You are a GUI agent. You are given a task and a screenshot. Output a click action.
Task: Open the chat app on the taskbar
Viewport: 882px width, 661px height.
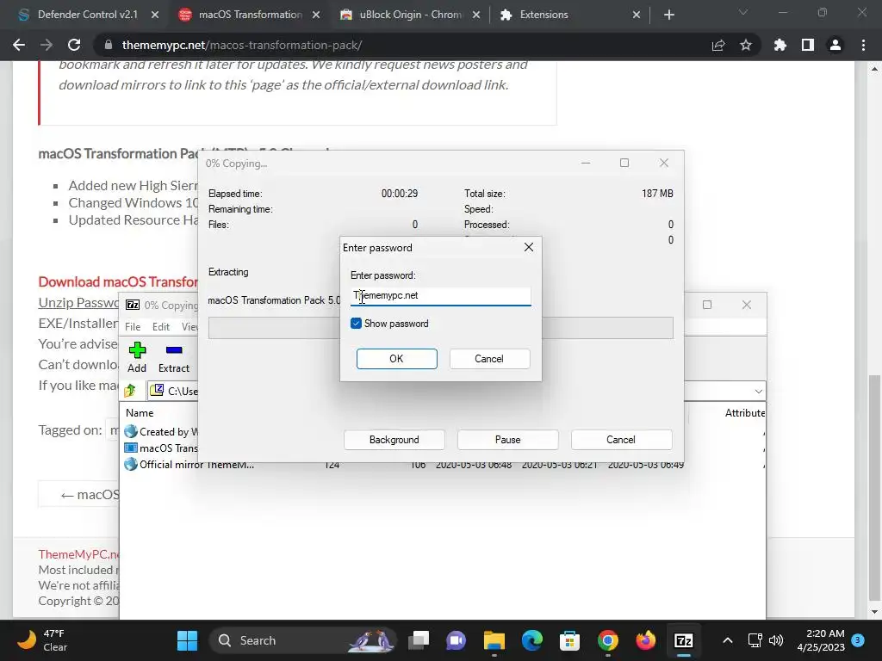457,640
